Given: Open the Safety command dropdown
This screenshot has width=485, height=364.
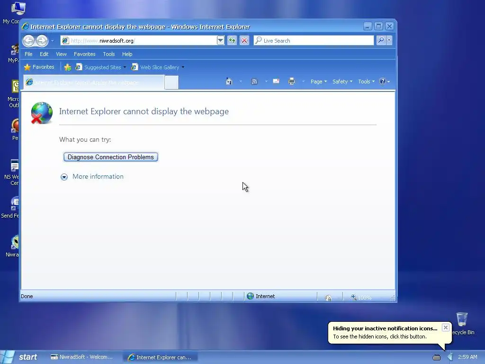Looking at the screenshot, I should tap(342, 82).
